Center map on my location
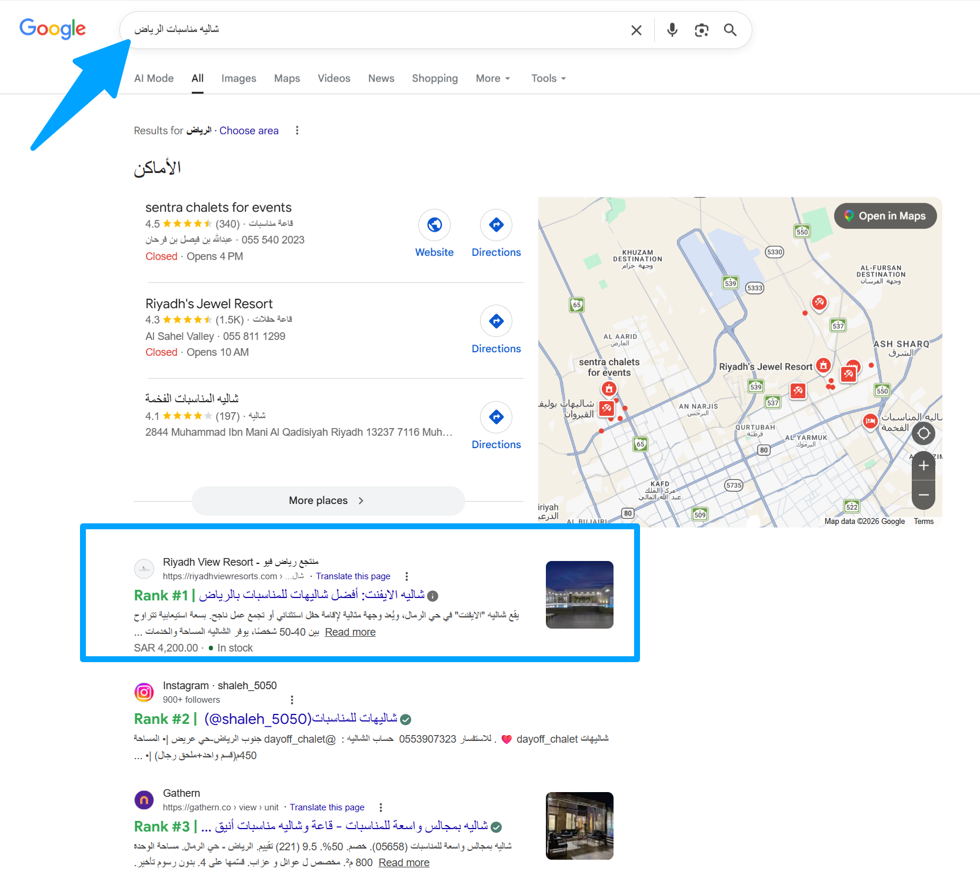This screenshot has width=980, height=885. [924, 434]
